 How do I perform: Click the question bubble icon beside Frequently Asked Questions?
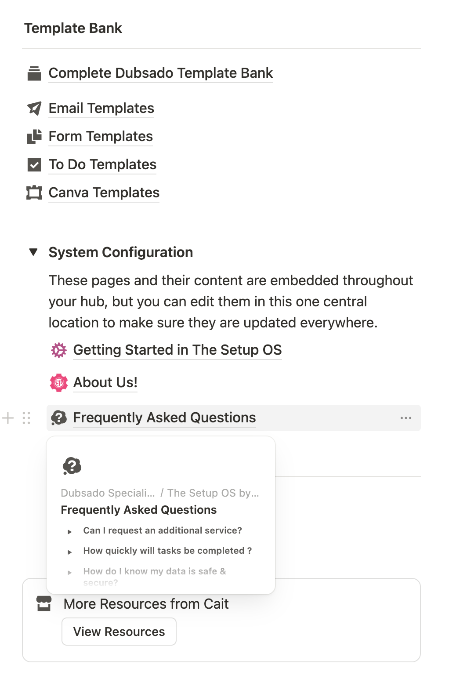tap(59, 418)
